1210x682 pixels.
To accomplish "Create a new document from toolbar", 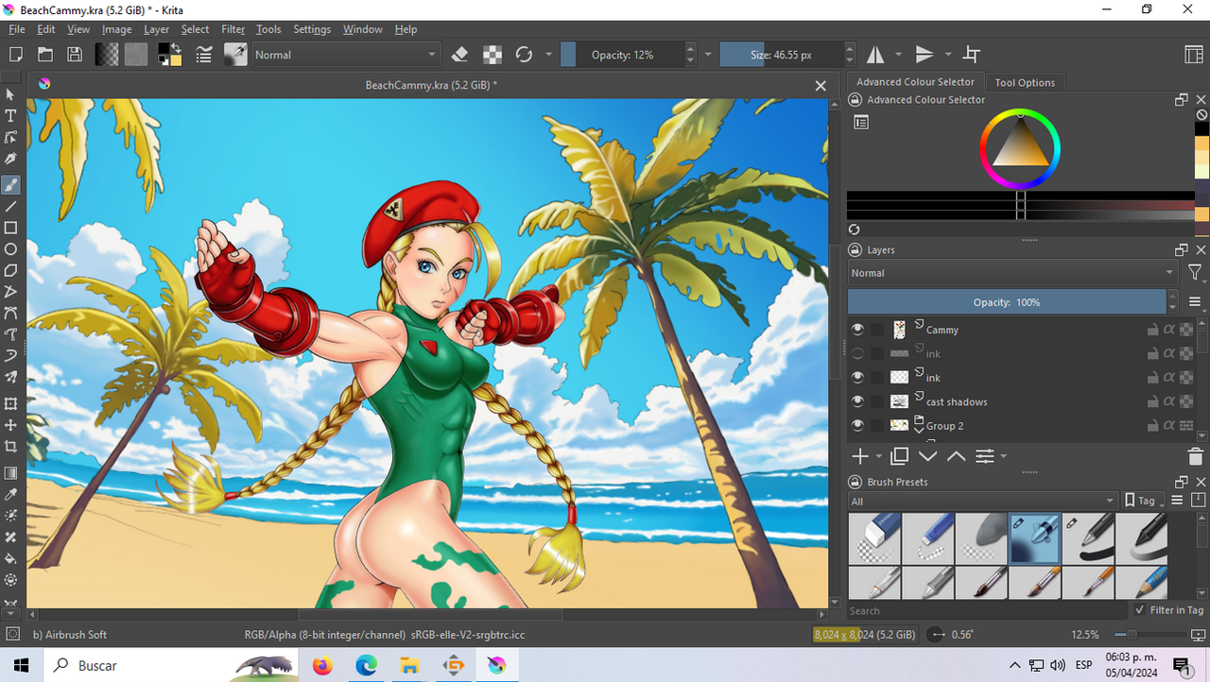I will pos(15,55).
